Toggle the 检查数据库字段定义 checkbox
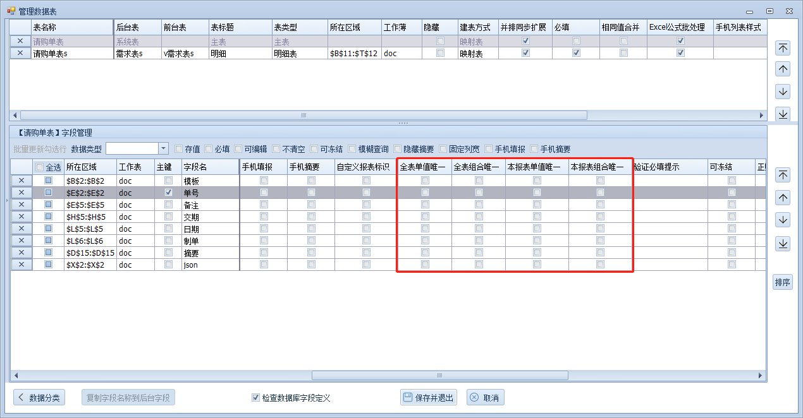This screenshot has height=418, width=803. click(255, 398)
